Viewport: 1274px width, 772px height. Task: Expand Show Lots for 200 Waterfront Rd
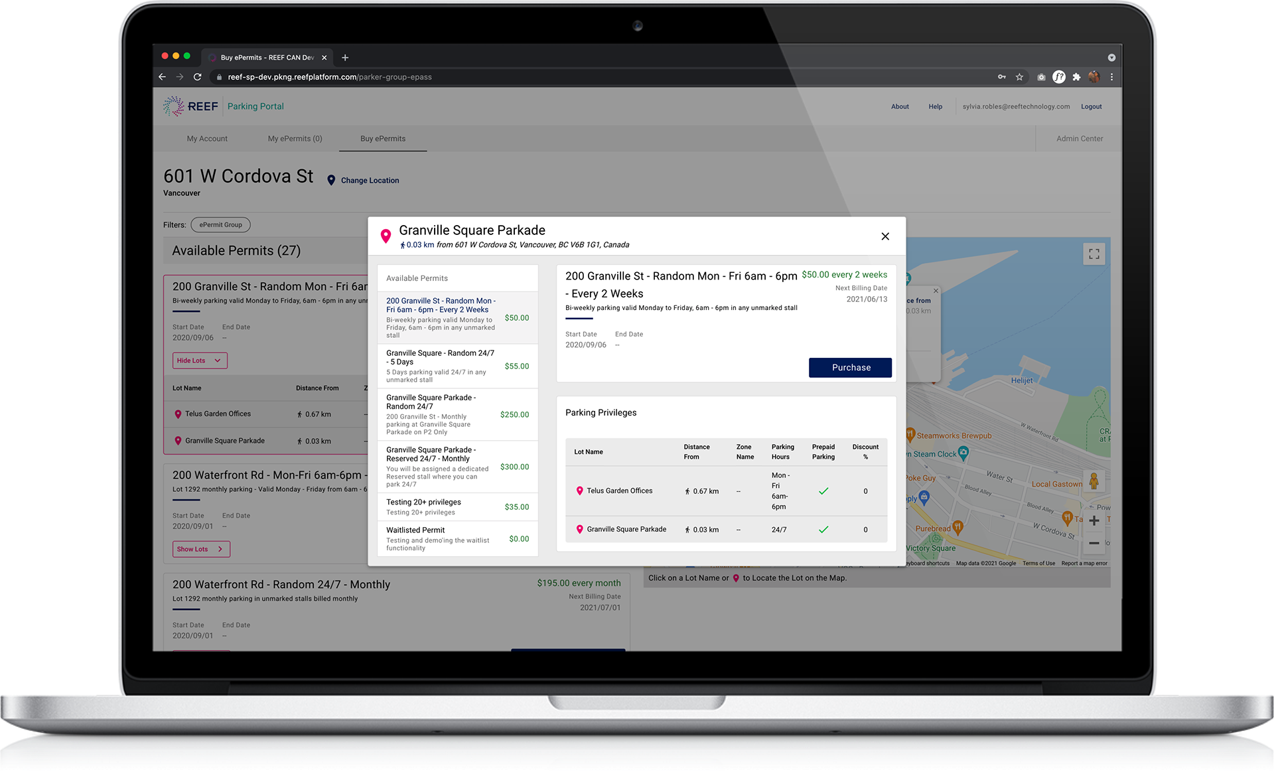point(201,549)
